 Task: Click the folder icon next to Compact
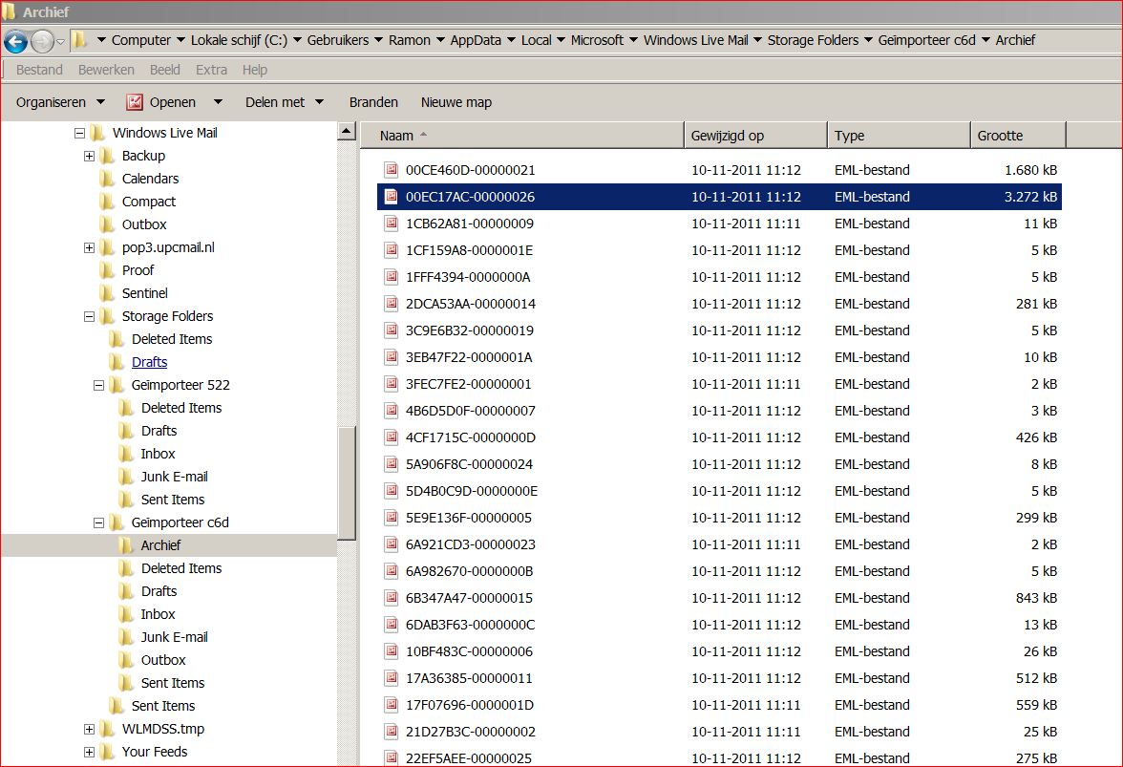(107, 202)
